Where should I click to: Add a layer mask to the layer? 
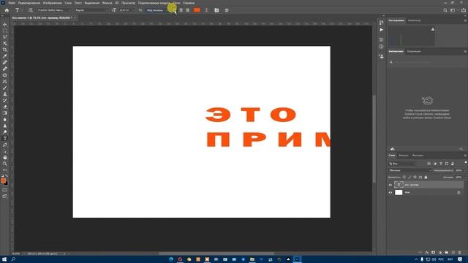(434, 253)
